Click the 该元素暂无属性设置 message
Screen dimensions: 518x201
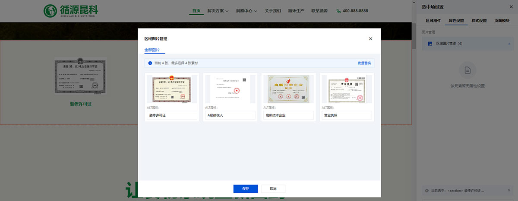click(467, 86)
